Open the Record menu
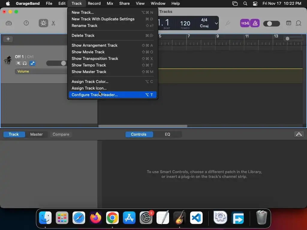 [94, 3]
